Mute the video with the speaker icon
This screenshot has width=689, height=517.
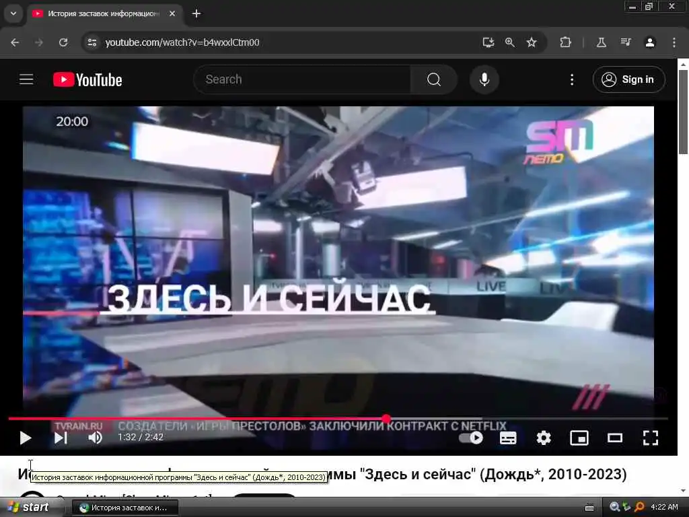[95, 438]
